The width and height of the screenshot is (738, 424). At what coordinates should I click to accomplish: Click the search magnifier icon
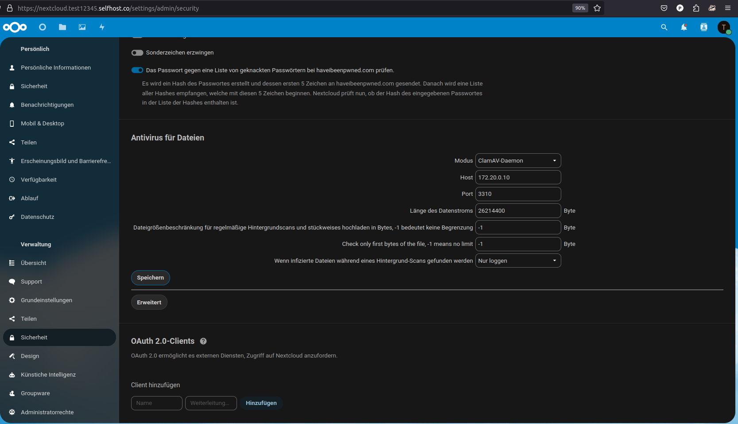(664, 27)
